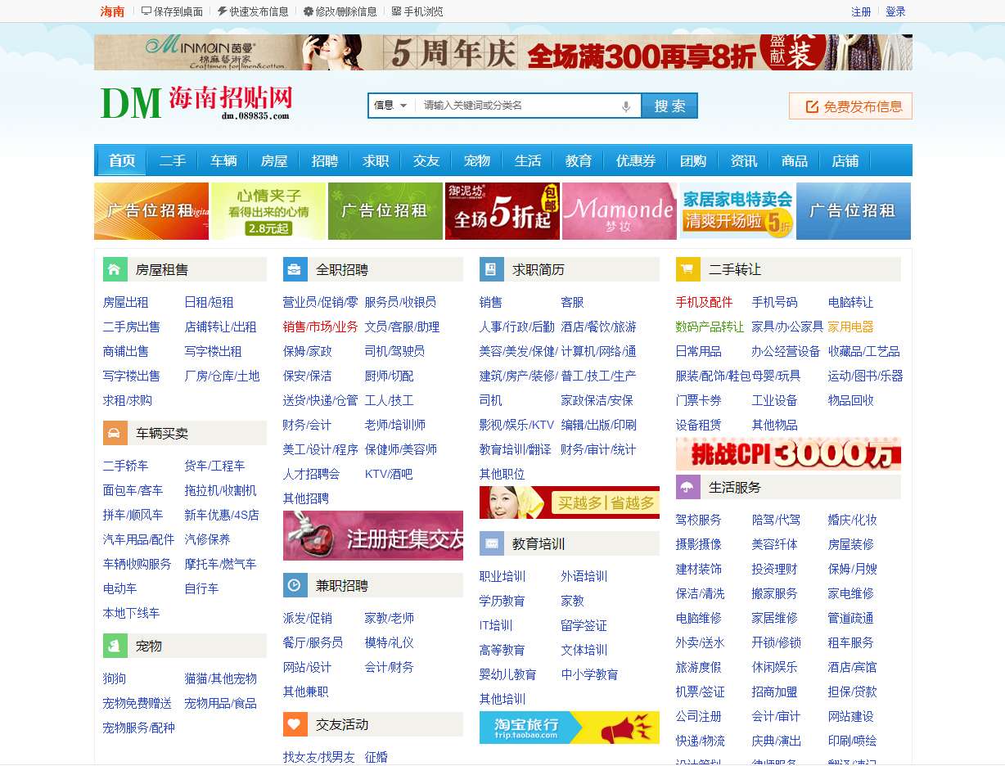Click the gear icon for 修改/删除信息
This screenshot has width=1005, height=766.
(308, 11)
